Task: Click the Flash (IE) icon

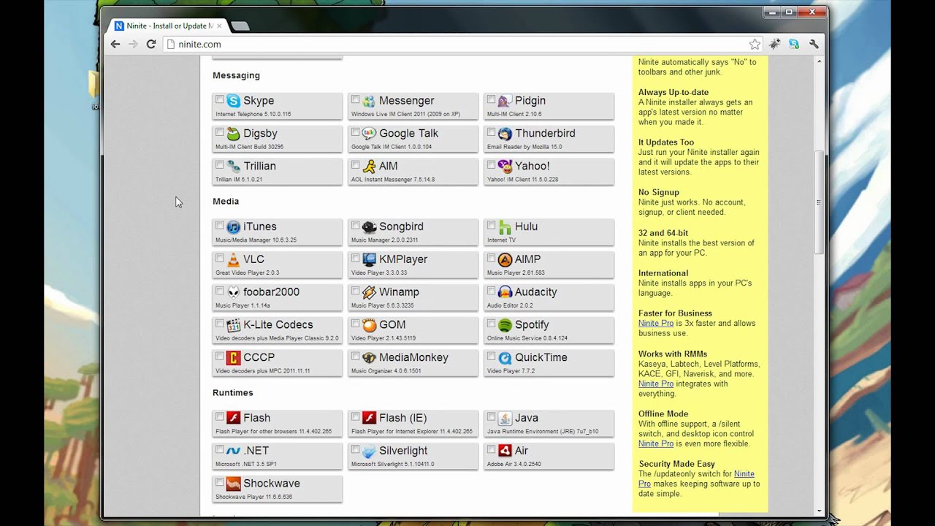Action: (x=369, y=419)
